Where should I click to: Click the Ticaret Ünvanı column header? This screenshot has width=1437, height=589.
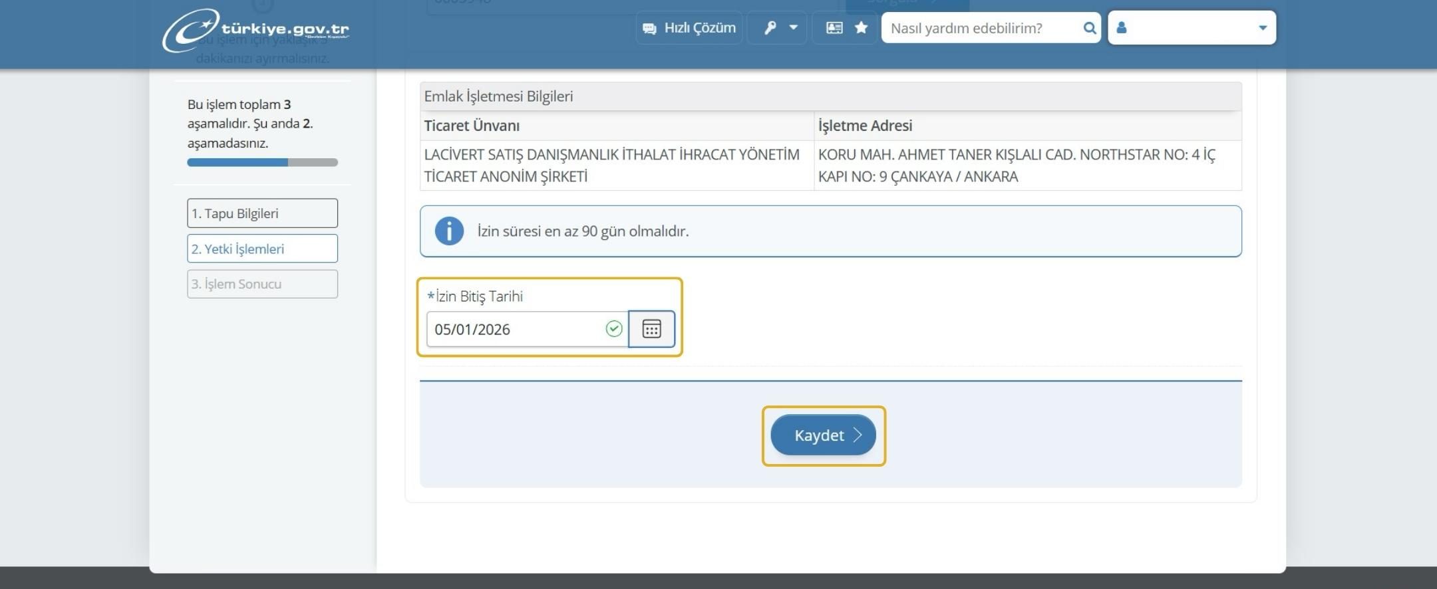[x=472, y=126]
